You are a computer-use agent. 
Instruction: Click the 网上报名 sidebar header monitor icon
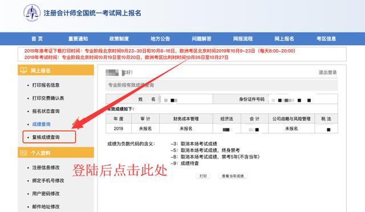23,70
